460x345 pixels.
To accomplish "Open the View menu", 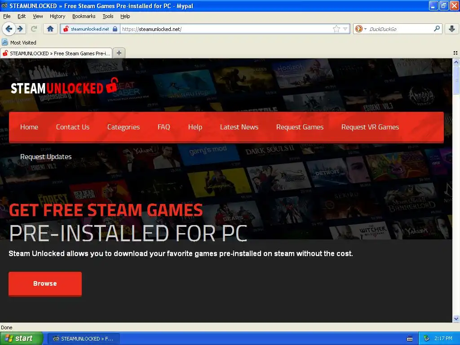I will tap(38, 16).
